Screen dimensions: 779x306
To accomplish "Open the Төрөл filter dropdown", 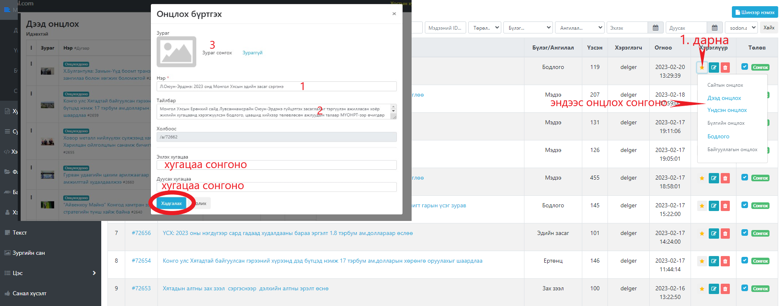I will click(484, 28).
